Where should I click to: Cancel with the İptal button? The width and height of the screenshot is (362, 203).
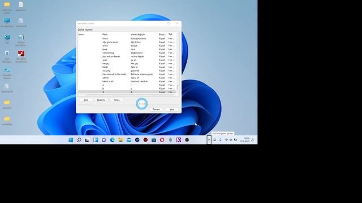[x=172, y=109]
